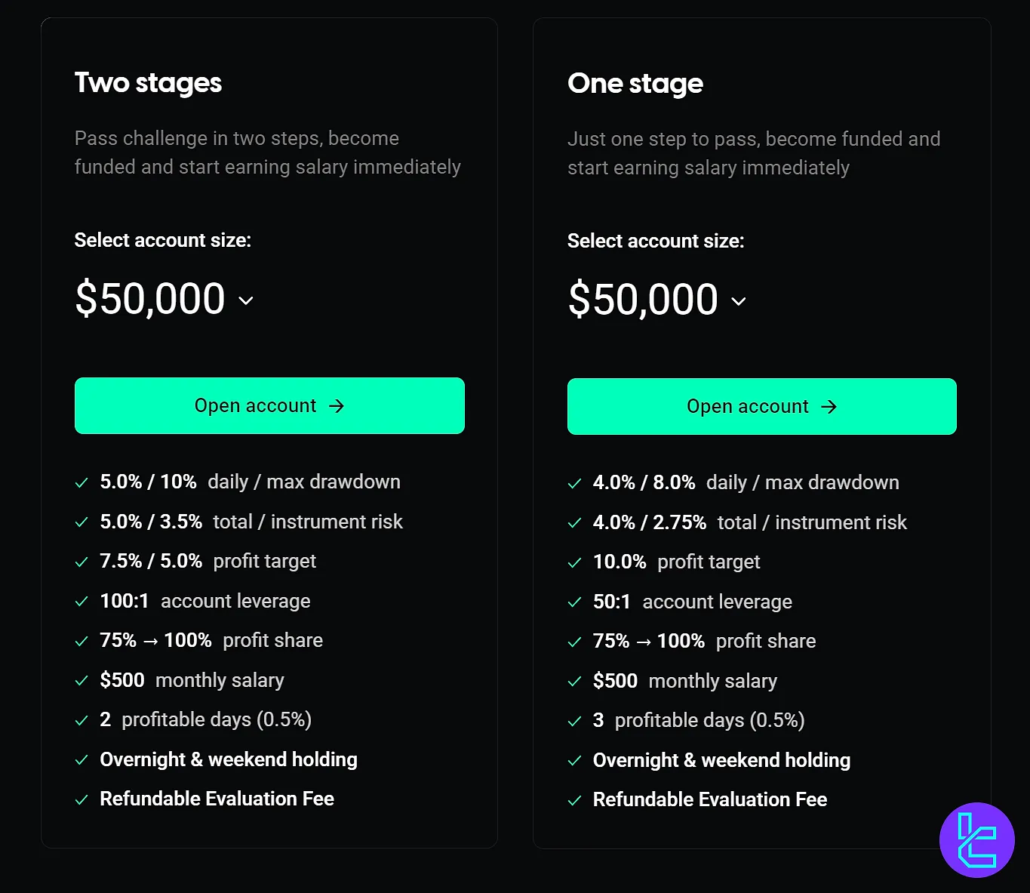Click Two stages Refundable Evaluation Fee text
This screenshot has height=893, width=1030.
tap(217, 799)
